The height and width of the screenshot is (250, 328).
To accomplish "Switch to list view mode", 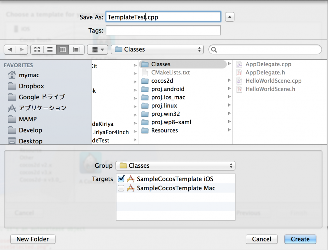I will [50, 50].
